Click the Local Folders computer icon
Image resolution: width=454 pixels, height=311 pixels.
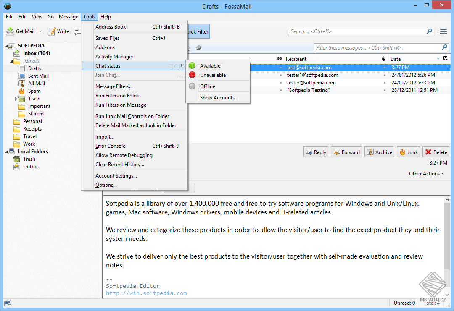(x=12, y=151)
